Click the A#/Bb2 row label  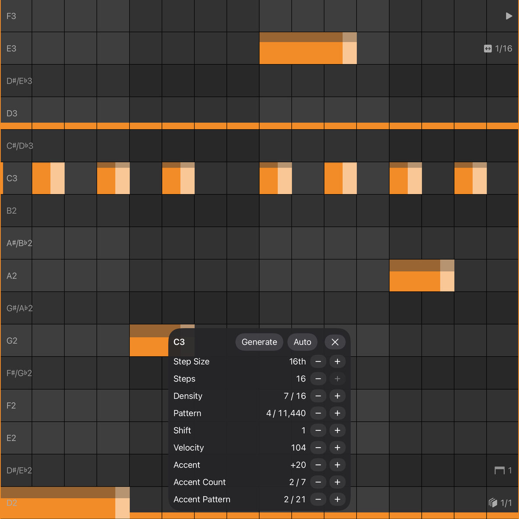pyautogui.click(x=19, y=243)
